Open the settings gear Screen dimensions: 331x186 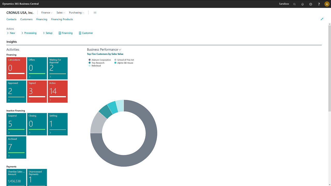click(x=311, y=4)
